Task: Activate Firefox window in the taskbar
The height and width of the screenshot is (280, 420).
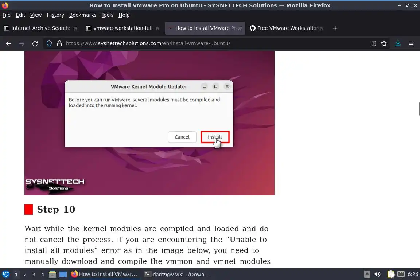Action: 105,275
